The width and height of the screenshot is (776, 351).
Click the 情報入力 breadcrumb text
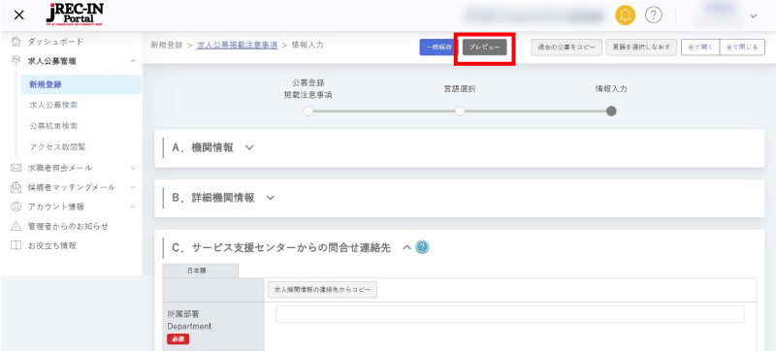(307, 45)
